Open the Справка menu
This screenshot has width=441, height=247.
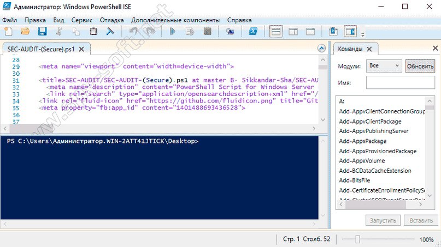[239, 20]
